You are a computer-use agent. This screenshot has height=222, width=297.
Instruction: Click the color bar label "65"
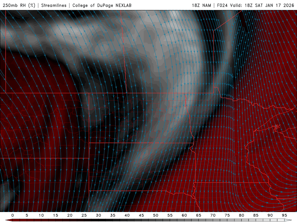pyautogui.click(x=199, y=215)
